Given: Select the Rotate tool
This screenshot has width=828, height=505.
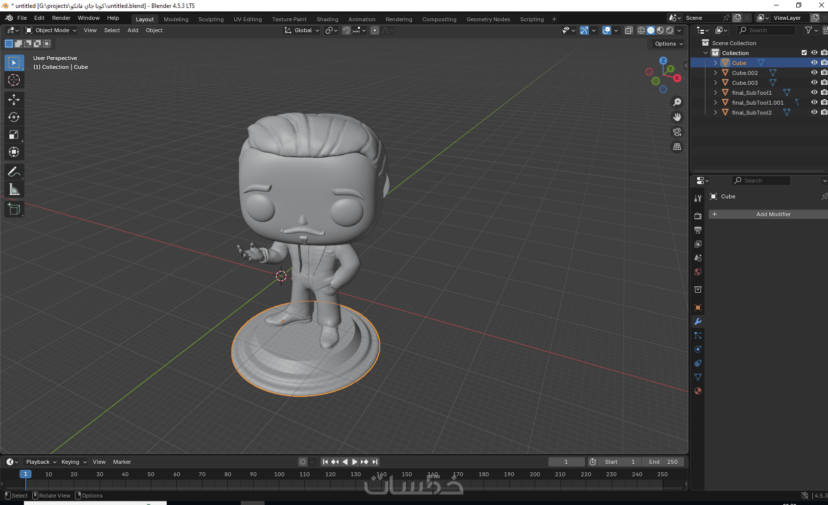Looking at the screenshot, I should tap(14, 117).
